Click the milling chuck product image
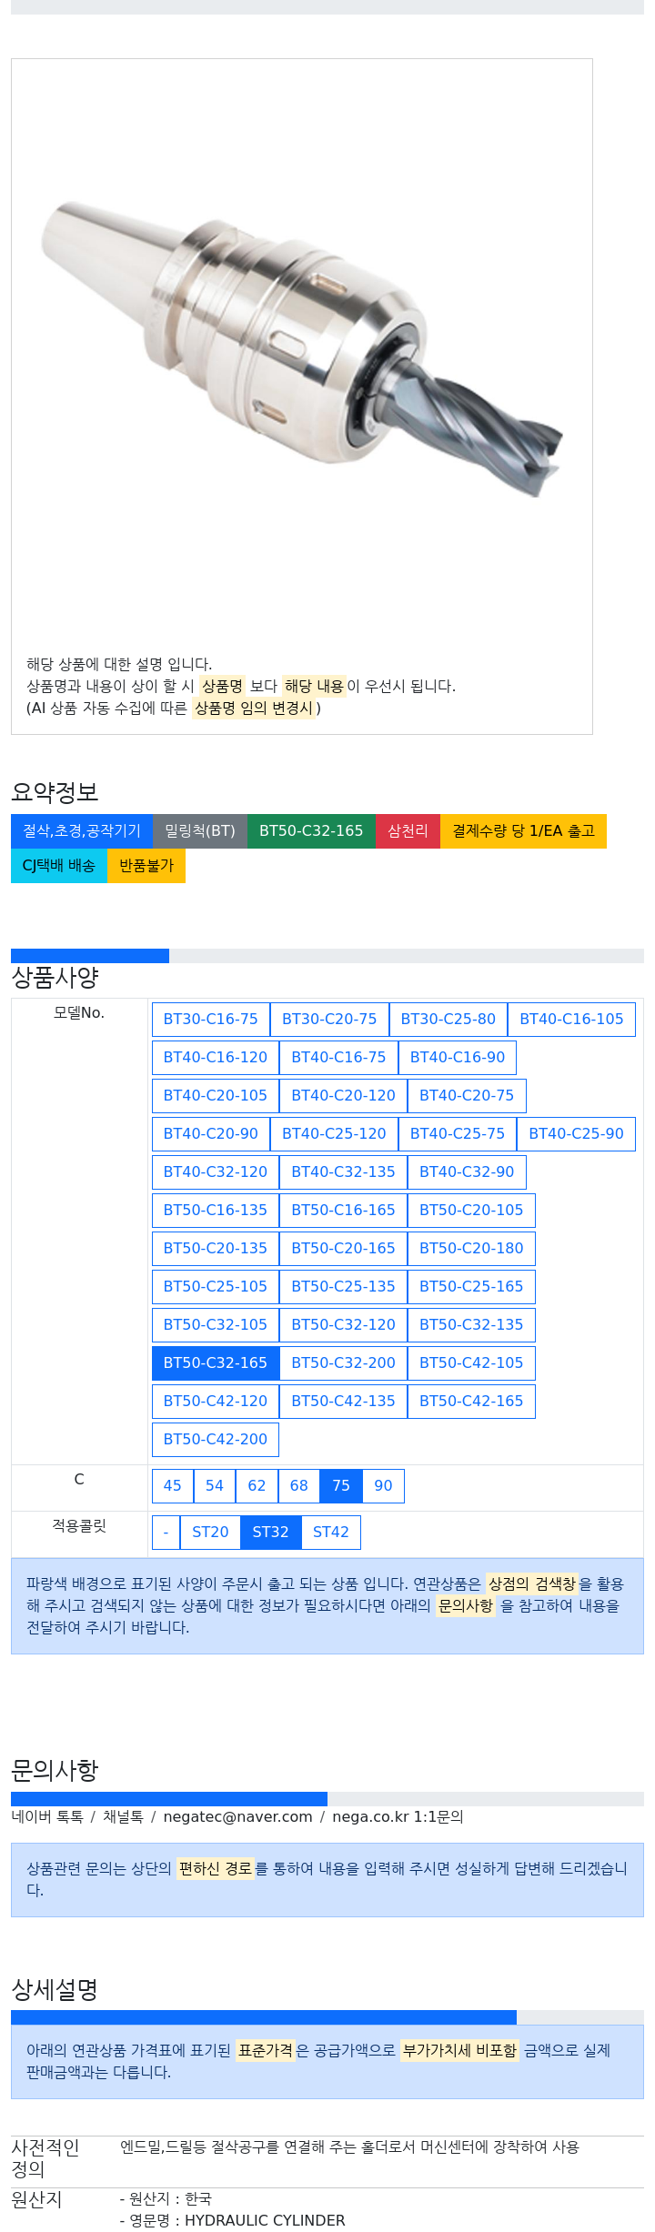 point(301,350)
